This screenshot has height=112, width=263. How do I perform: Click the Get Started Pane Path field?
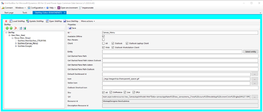tap(180, 56)
